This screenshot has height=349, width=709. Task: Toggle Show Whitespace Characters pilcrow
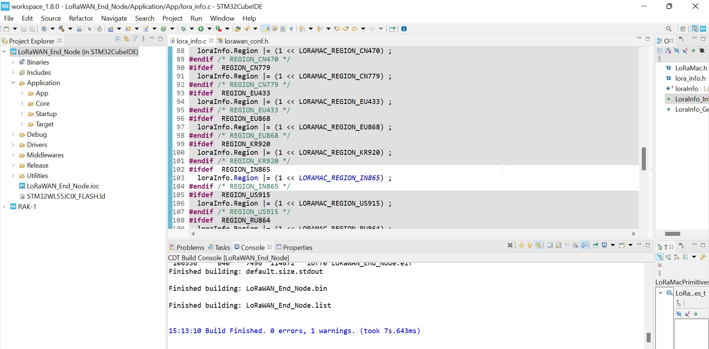pyautogui.click(x=291, y=29)
